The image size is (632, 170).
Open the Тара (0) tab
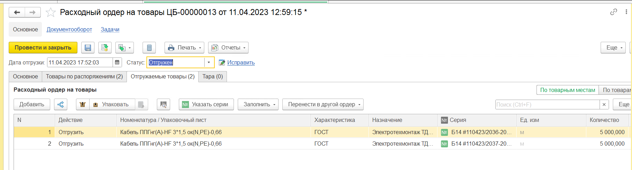213,77
